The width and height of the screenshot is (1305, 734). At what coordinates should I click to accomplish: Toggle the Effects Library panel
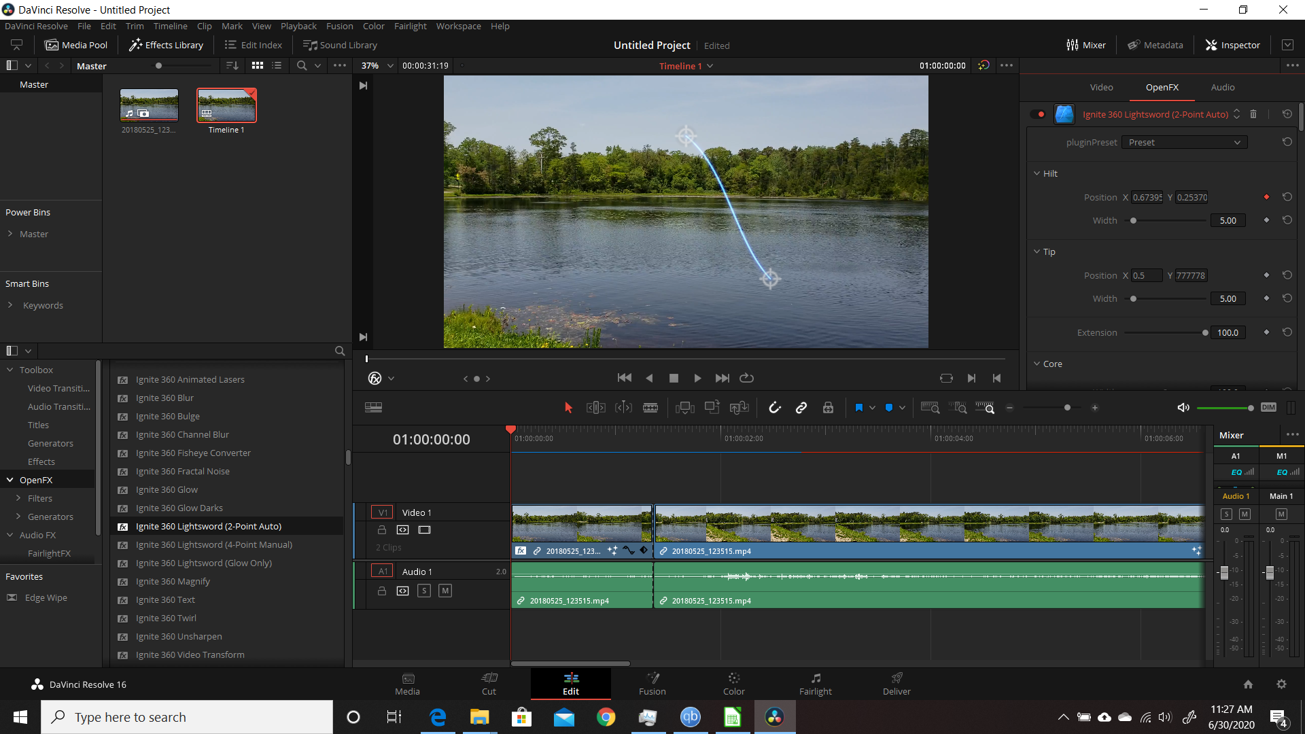pyautogui.click(x=167, y=45)
